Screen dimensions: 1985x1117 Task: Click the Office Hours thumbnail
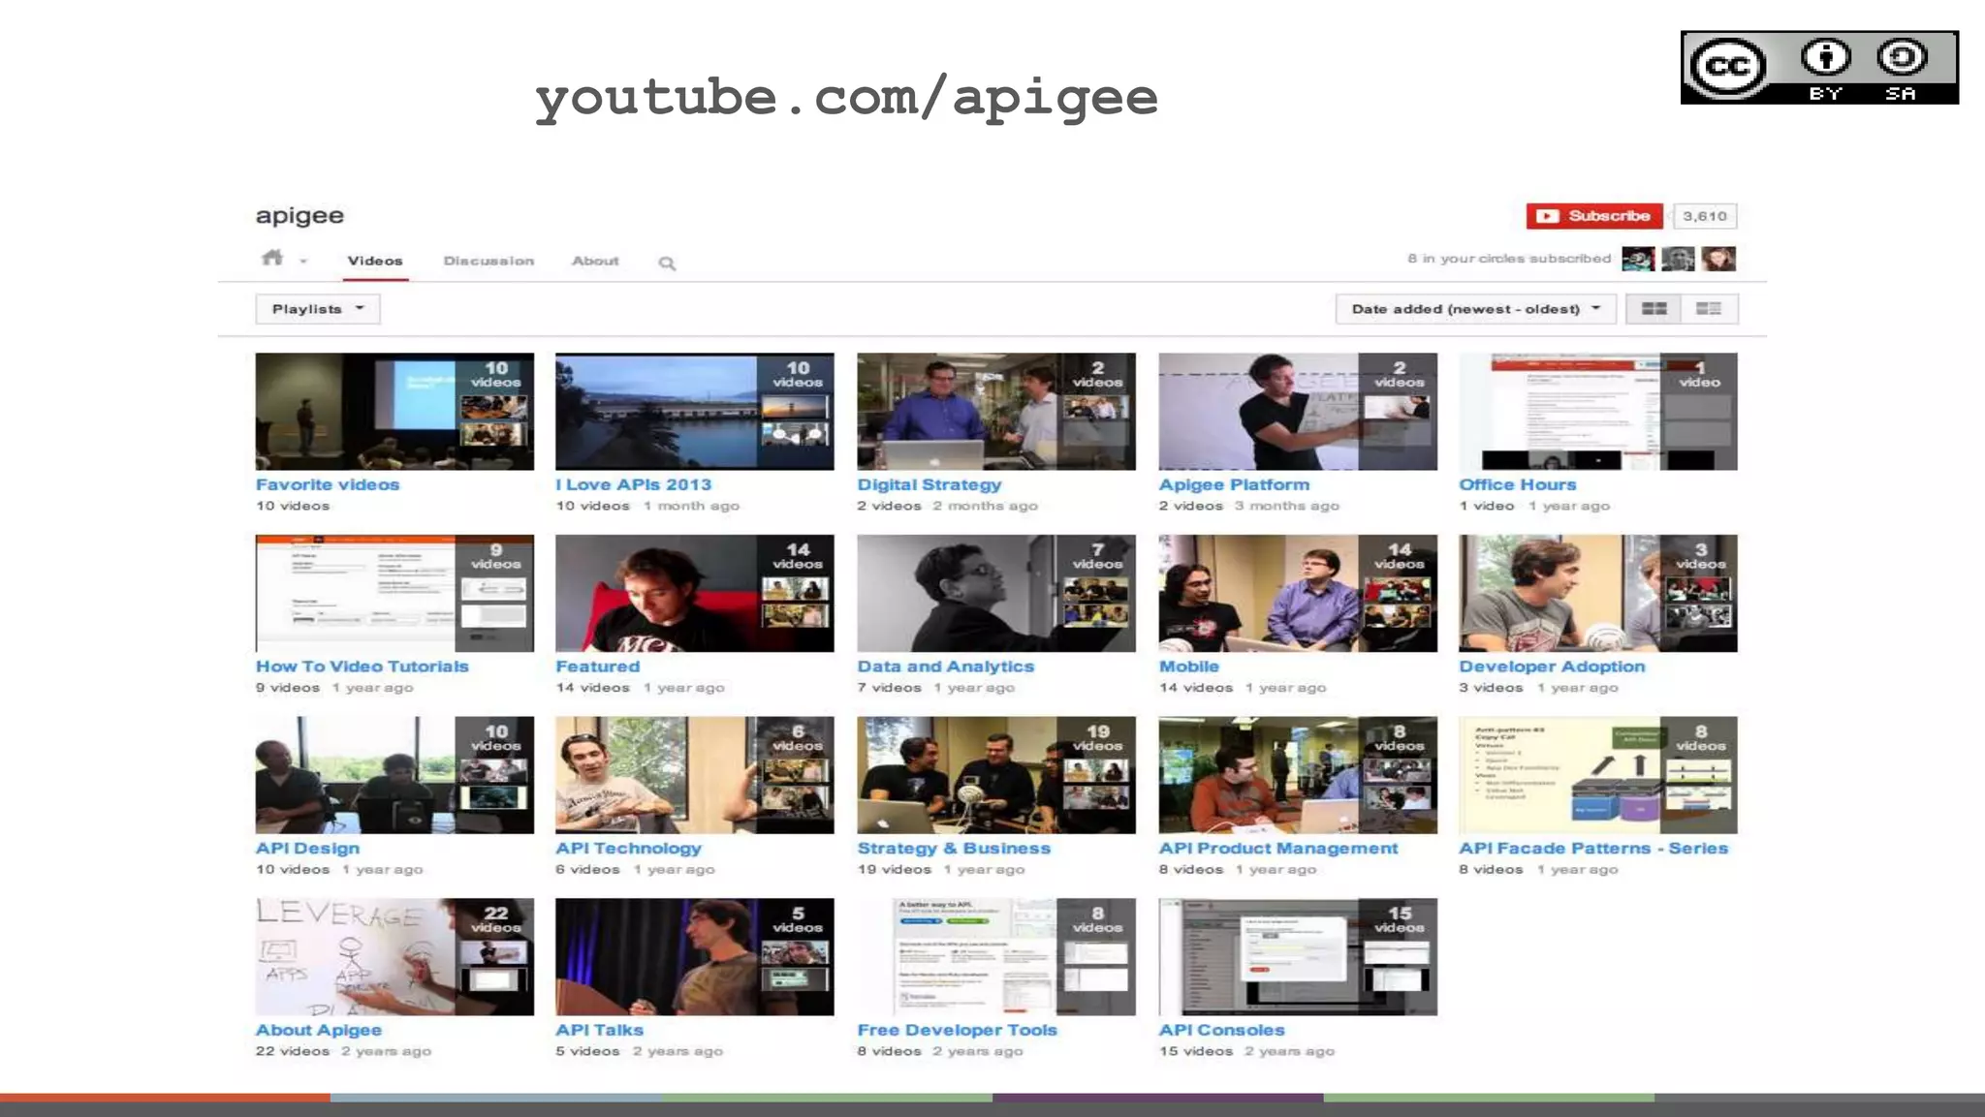pos(1598,412)
